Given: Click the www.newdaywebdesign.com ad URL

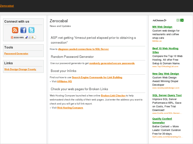Looking at the screenshot, I should [x=166, y=88].
